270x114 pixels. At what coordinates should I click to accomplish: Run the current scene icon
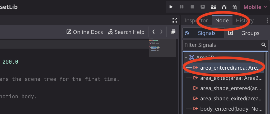tap(213, 7)
